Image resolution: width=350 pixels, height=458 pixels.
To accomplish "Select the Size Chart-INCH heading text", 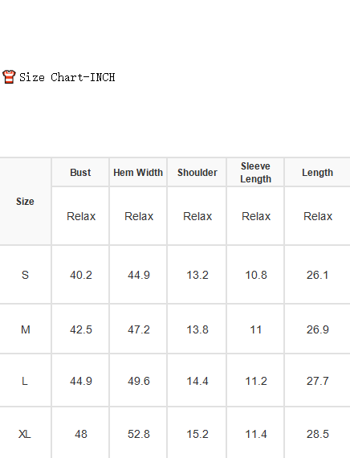I will click(x=67, y=77).
